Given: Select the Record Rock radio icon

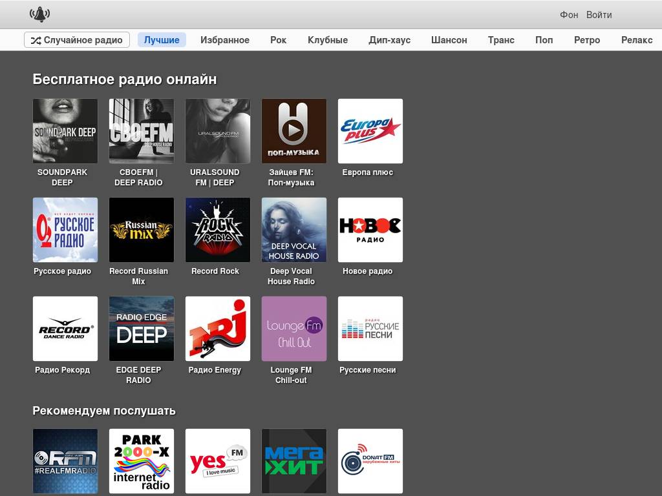Looking at the screenshot, I should pyautogui.click(x=217, y=230).
